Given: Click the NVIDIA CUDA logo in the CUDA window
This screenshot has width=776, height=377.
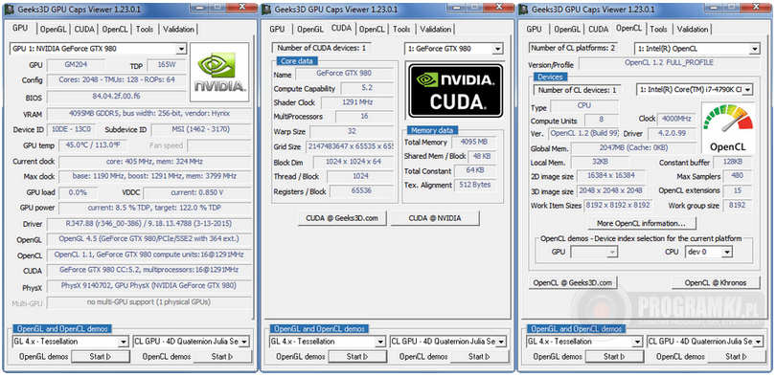Looking at the screenshot, I should tap(454, 90).
